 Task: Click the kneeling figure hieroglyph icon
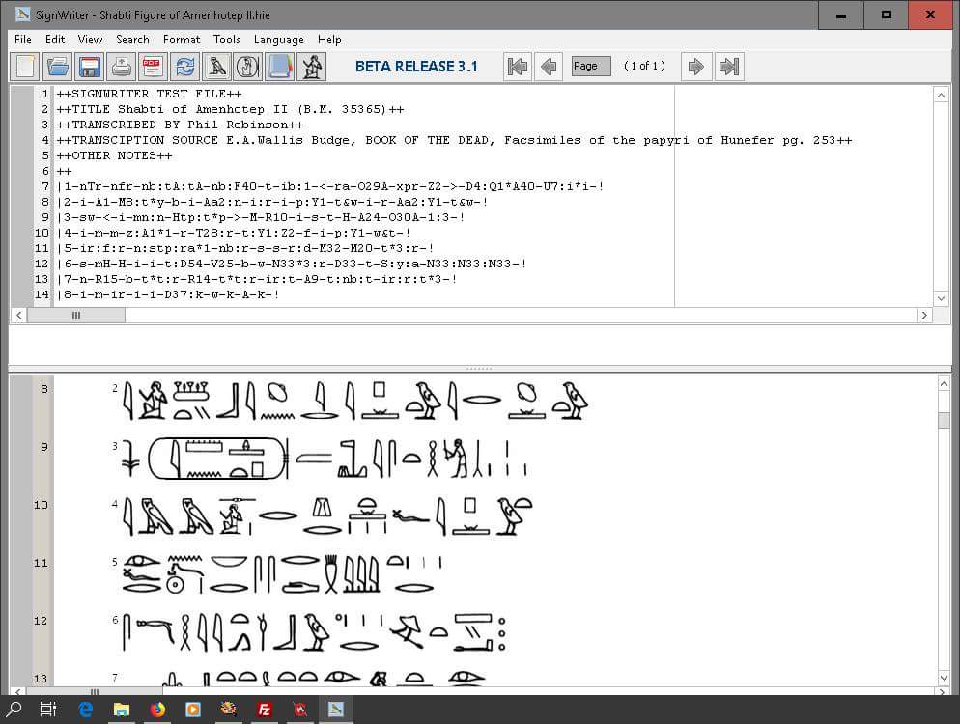click(312, 66)
